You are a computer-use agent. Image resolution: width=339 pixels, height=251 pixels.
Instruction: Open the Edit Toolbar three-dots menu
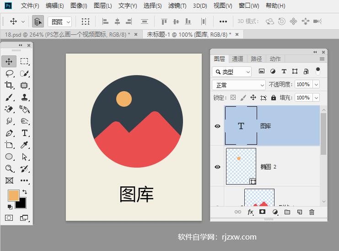[24, 180]
